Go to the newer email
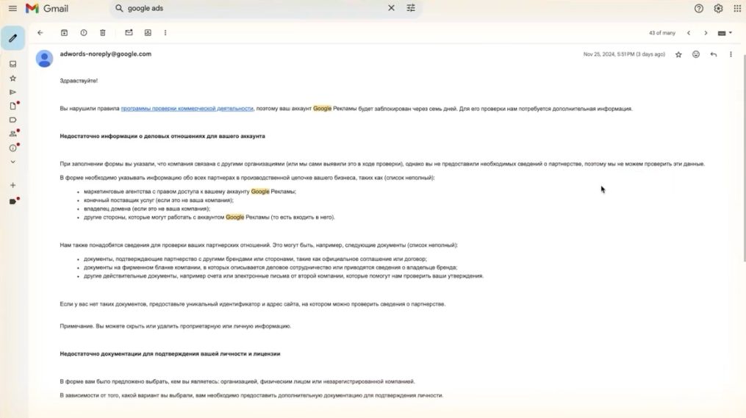 pyautogui.click(x=689, y=33)
